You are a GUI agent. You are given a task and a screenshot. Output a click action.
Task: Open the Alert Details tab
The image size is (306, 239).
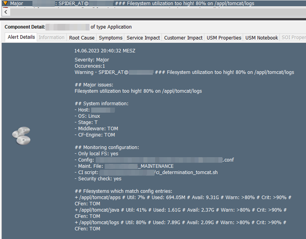21,37
